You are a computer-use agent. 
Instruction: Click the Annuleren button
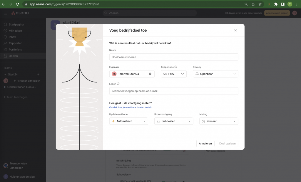[x=205, y=144]
